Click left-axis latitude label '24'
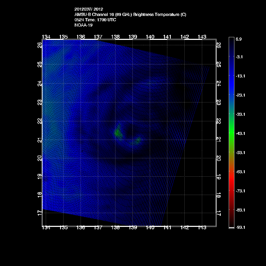 (x=40, y=84)
